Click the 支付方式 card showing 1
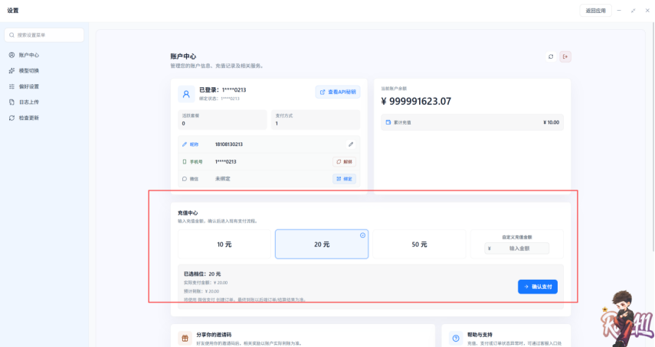The image size is (655, 347). coord(316,119)
